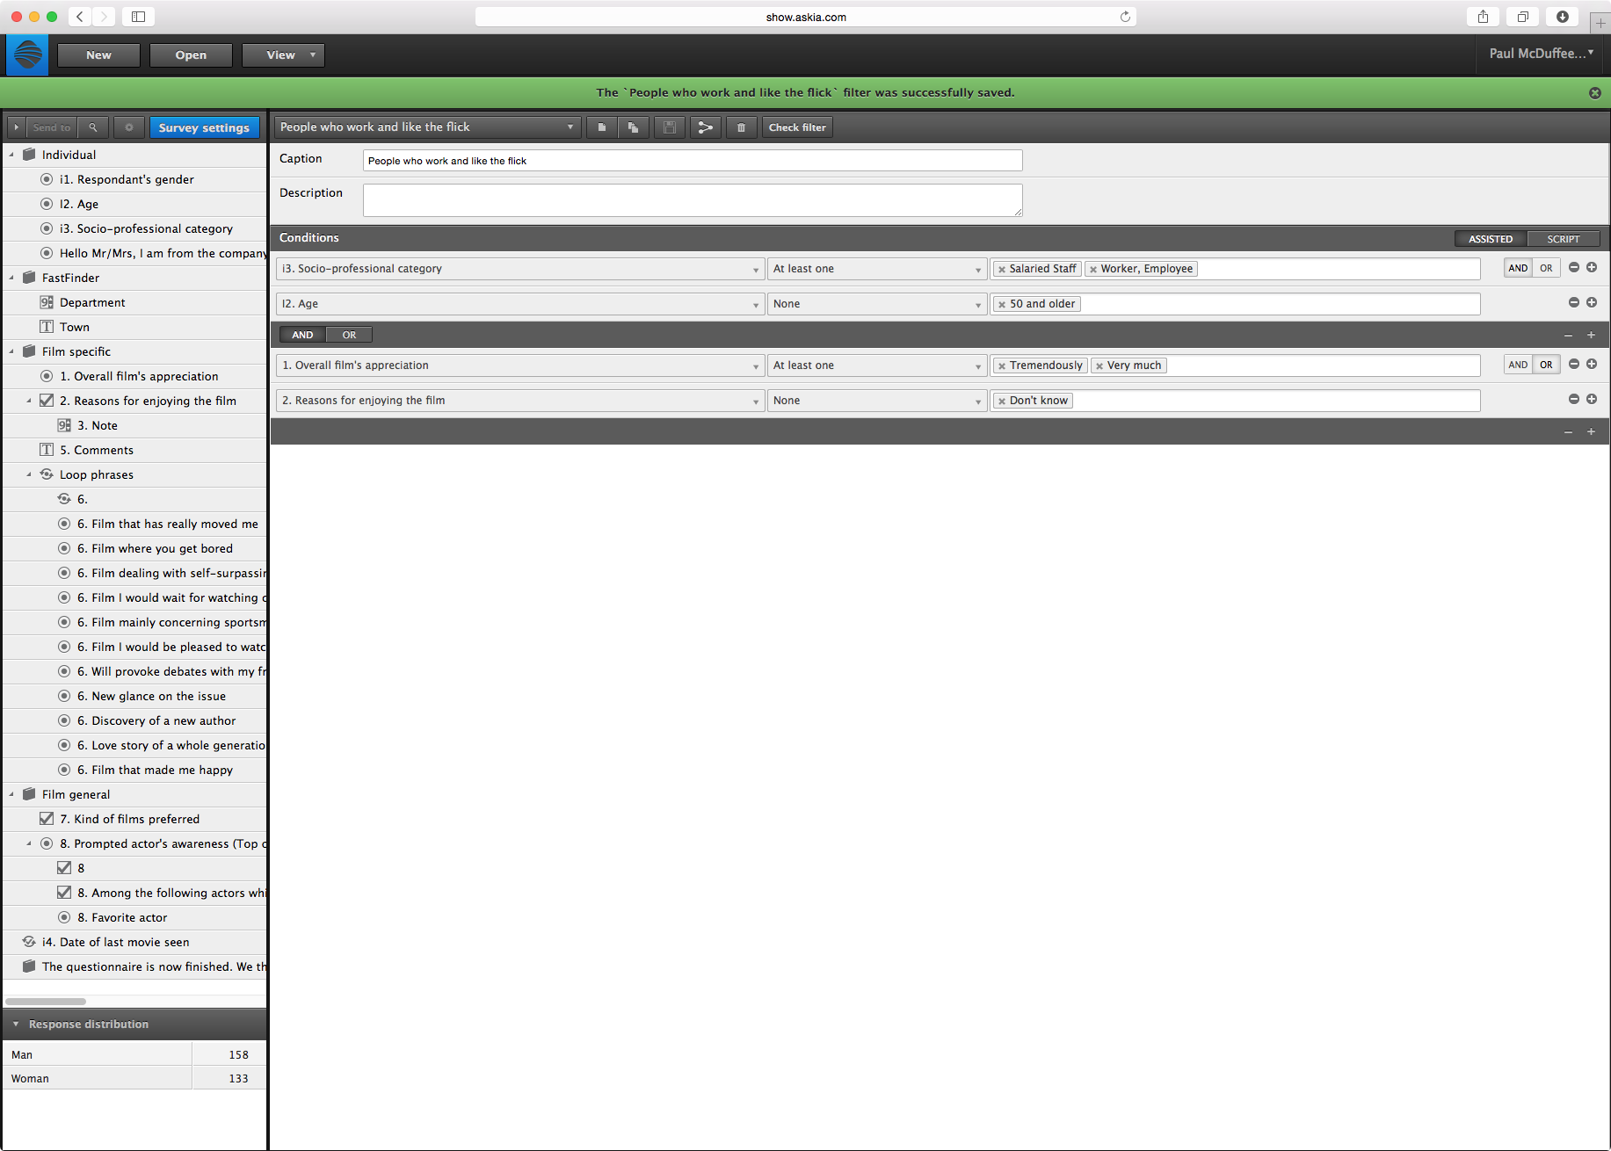
Task: Collapse the Response distribution panel
Action: tap(16, 1024)
